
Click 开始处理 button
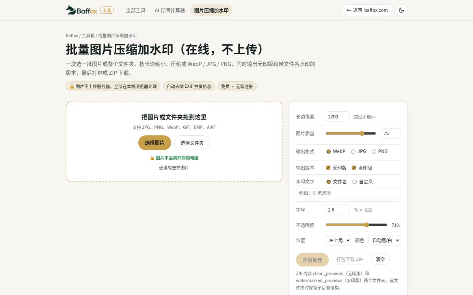[312, 260]
